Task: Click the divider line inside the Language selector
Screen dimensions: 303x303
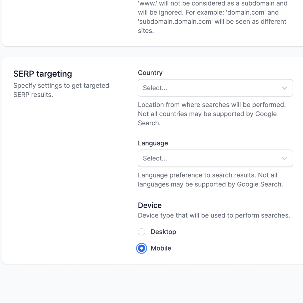Action: click(276, 158)
